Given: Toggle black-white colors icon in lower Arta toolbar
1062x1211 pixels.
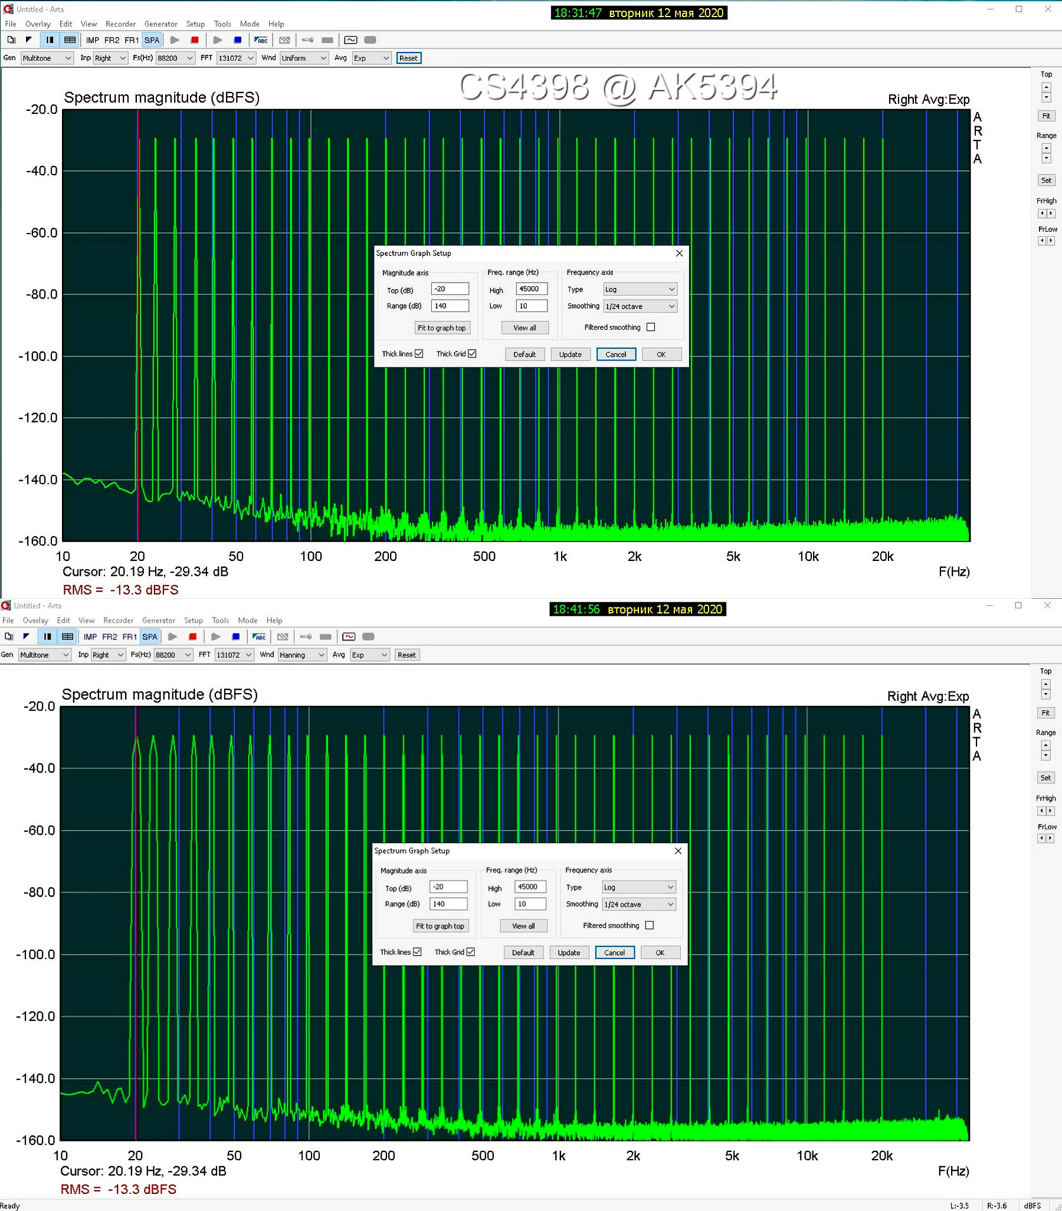Looking at the screenshot, I should pos(26,636).
